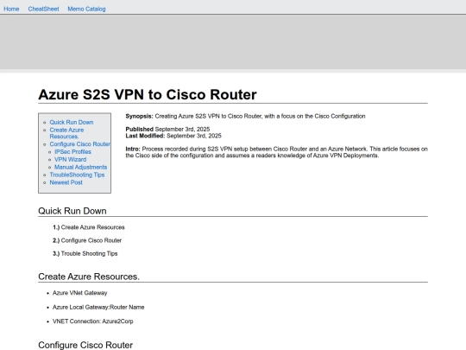The width and height of the screenshot is (466, 350).
Task: Open TroubleShooting Tips contents link
Action: (77, 175)
